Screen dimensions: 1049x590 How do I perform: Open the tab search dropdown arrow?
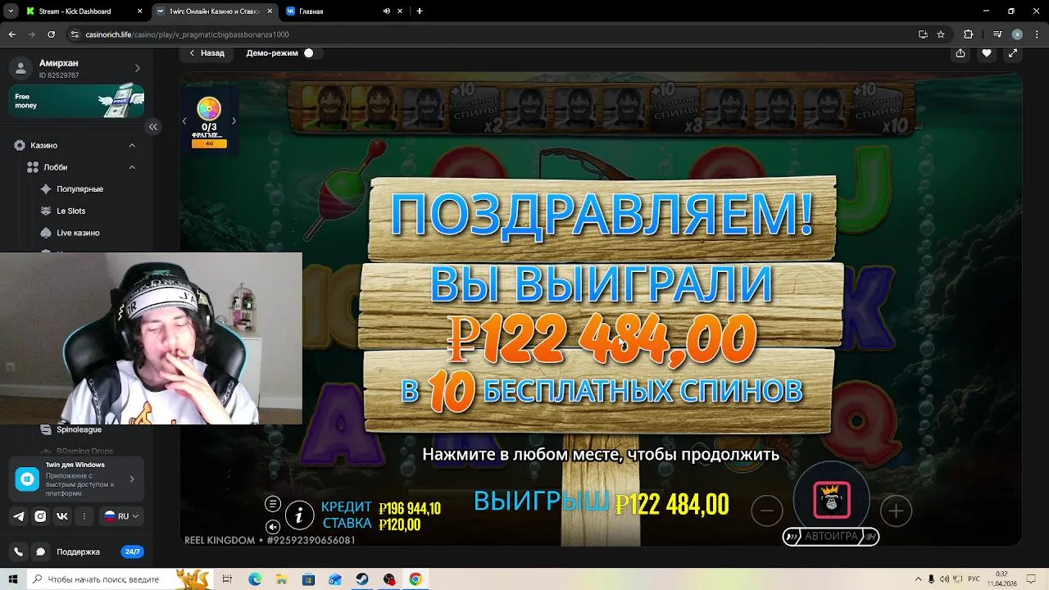click(x=11, y=11)
